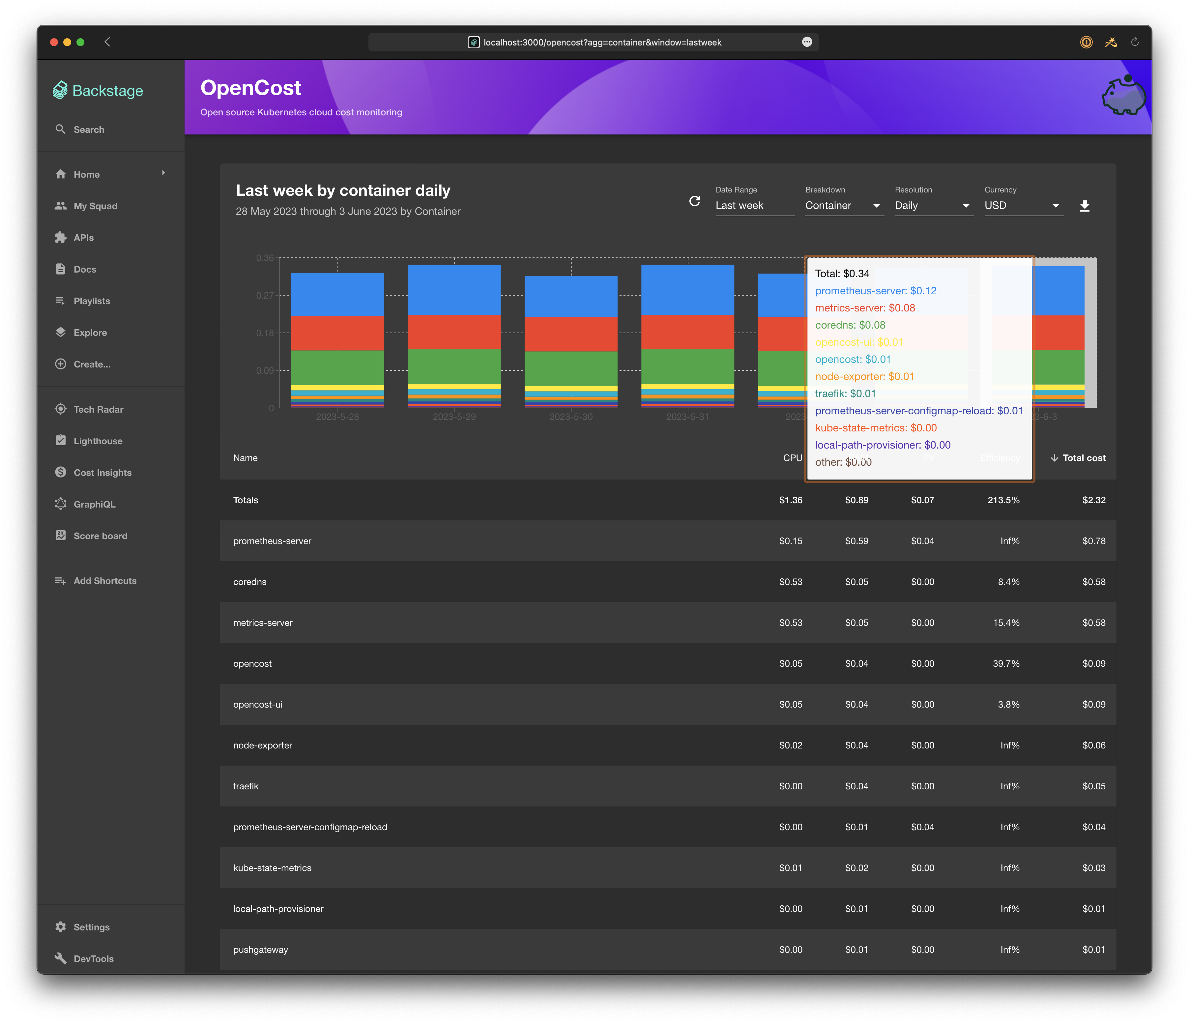1189x1023 pixels.
Task: Select the kube-state-metrics table row
Action: (668, 868)
